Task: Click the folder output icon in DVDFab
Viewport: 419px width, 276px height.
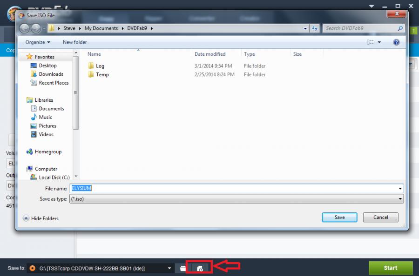Action: (x=183, y=268)
